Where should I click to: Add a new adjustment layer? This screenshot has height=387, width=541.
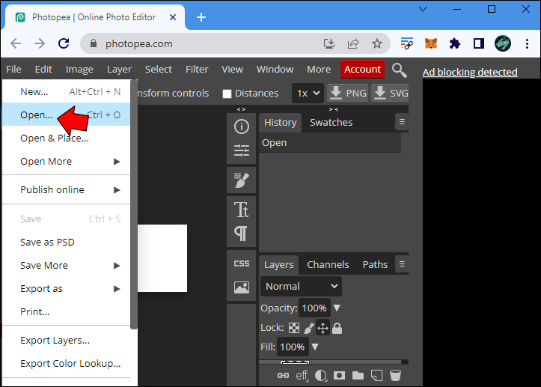tap(320, 375)
